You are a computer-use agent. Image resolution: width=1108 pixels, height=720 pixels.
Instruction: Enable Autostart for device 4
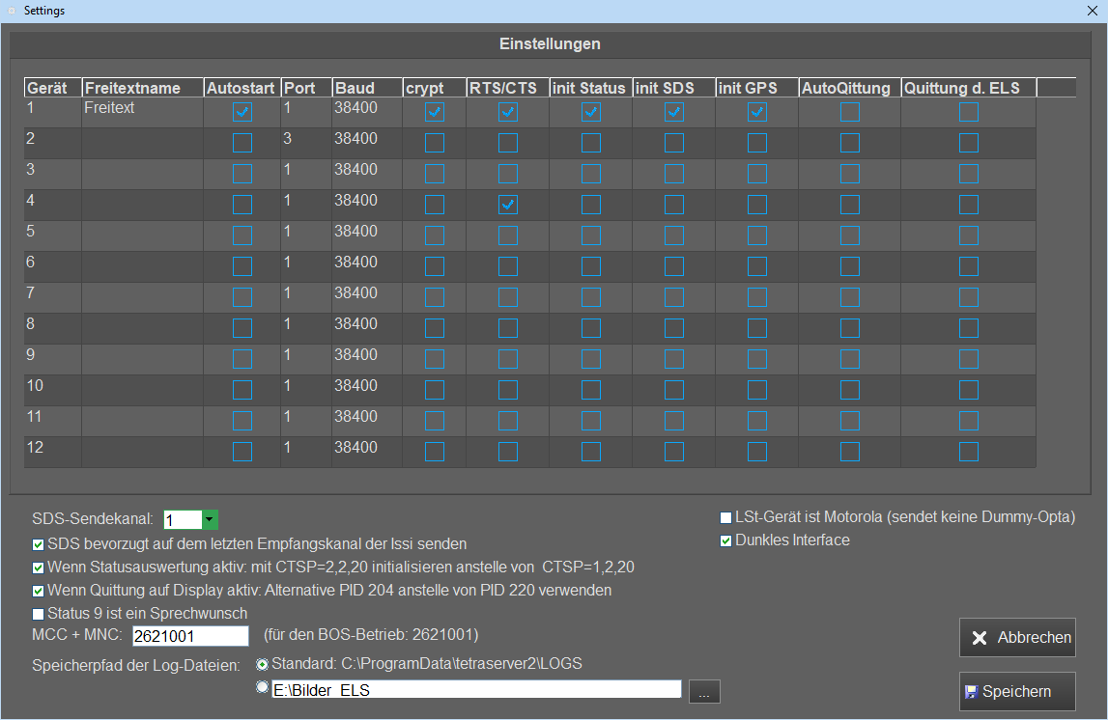242,205
